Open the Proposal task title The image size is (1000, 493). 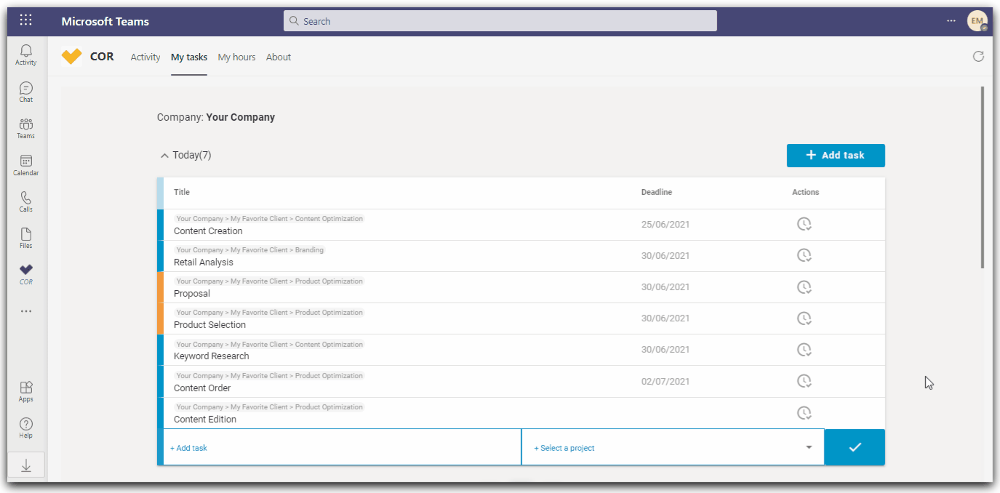(x=192, y=294)
